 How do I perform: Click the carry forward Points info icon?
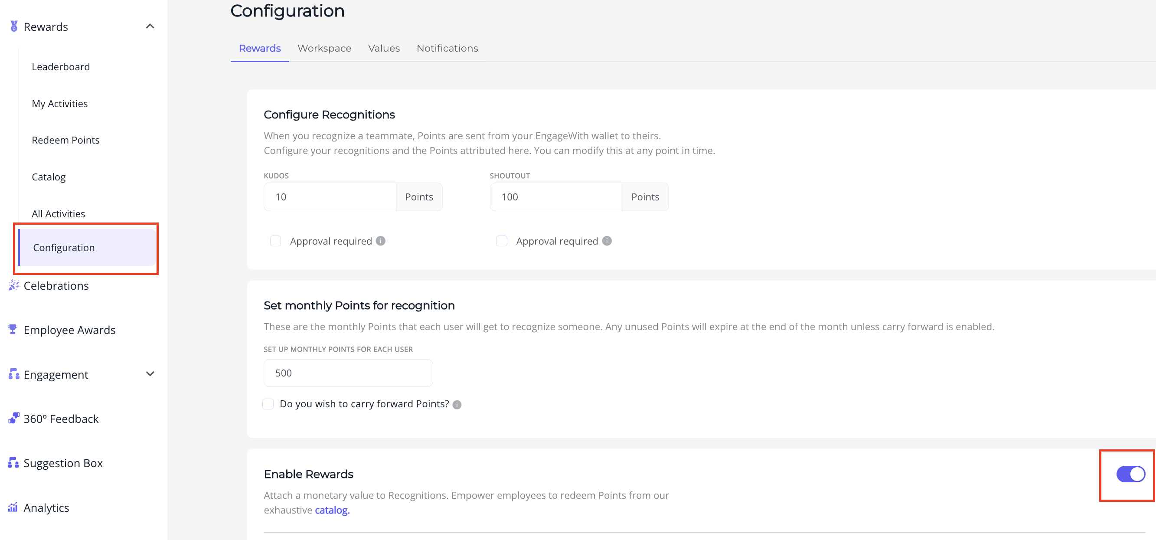457,404
